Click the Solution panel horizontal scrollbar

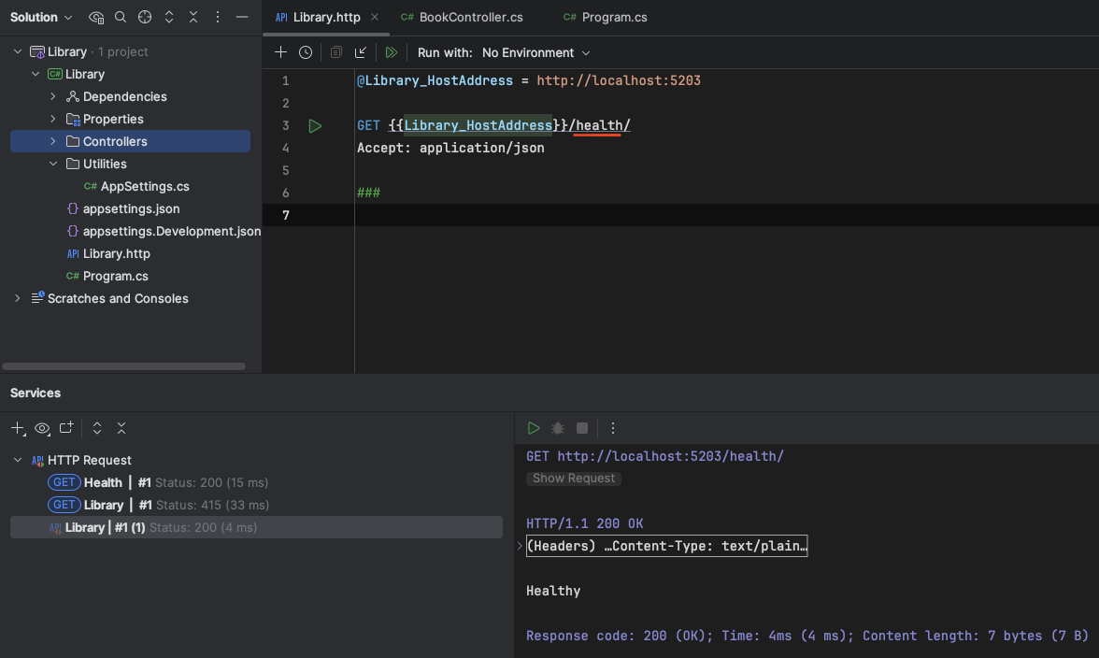[x=123, y=366]
